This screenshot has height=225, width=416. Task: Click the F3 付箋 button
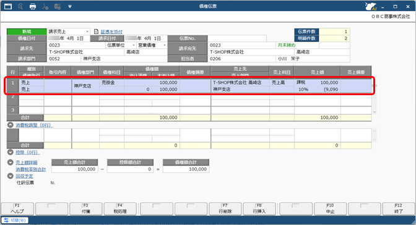coord(85,208)
